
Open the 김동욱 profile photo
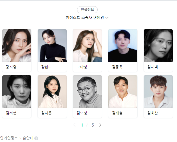click(123, 45)
